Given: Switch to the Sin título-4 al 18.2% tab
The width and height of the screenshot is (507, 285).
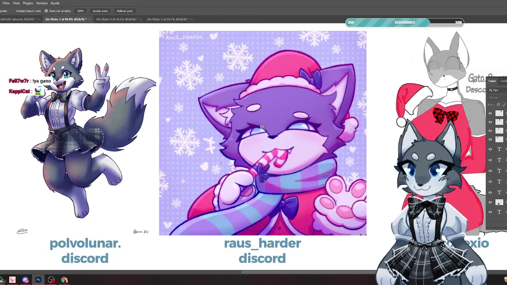Looking at the screenshot, I should (117, 19).
